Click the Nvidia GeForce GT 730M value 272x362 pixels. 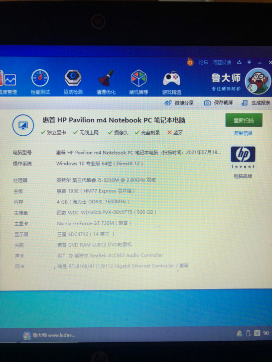[94, 223]
